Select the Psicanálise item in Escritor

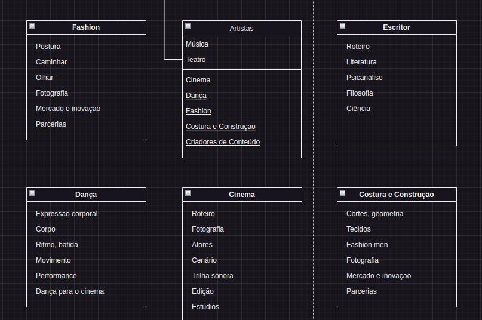[364, 78]
